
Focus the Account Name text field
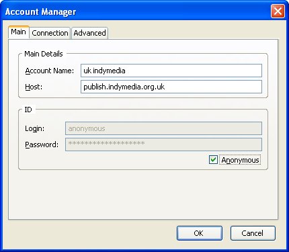(x=171, y=71)
